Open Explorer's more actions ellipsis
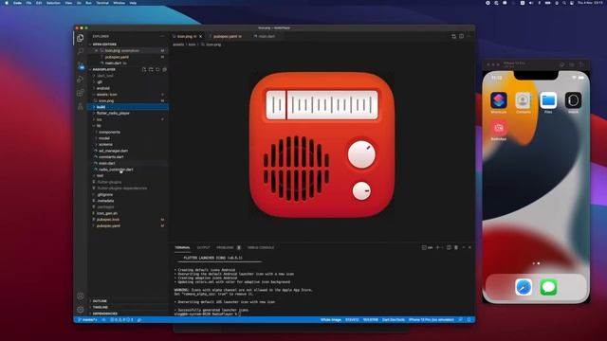Screen dimensions: 607x341 (162, 36)
